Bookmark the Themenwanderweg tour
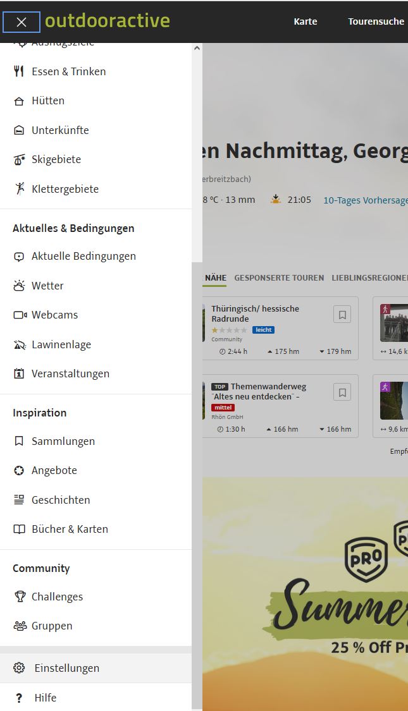The height and width of the screenshot is (711, 408). 342,392
